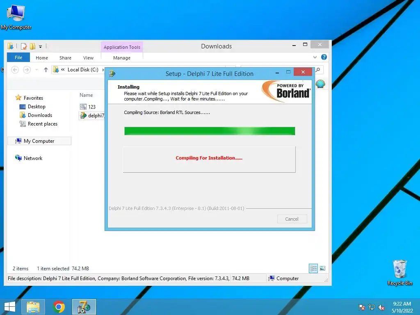
Task: Click the Properties quick access icon in Downloads
Action: point(23,46)
